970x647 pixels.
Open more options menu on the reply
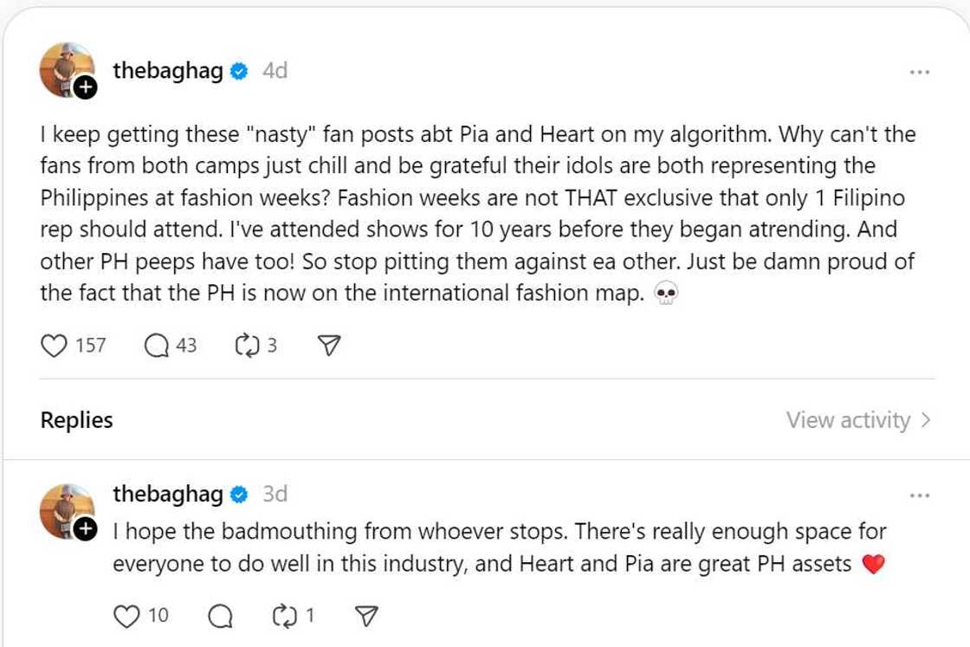919,495
